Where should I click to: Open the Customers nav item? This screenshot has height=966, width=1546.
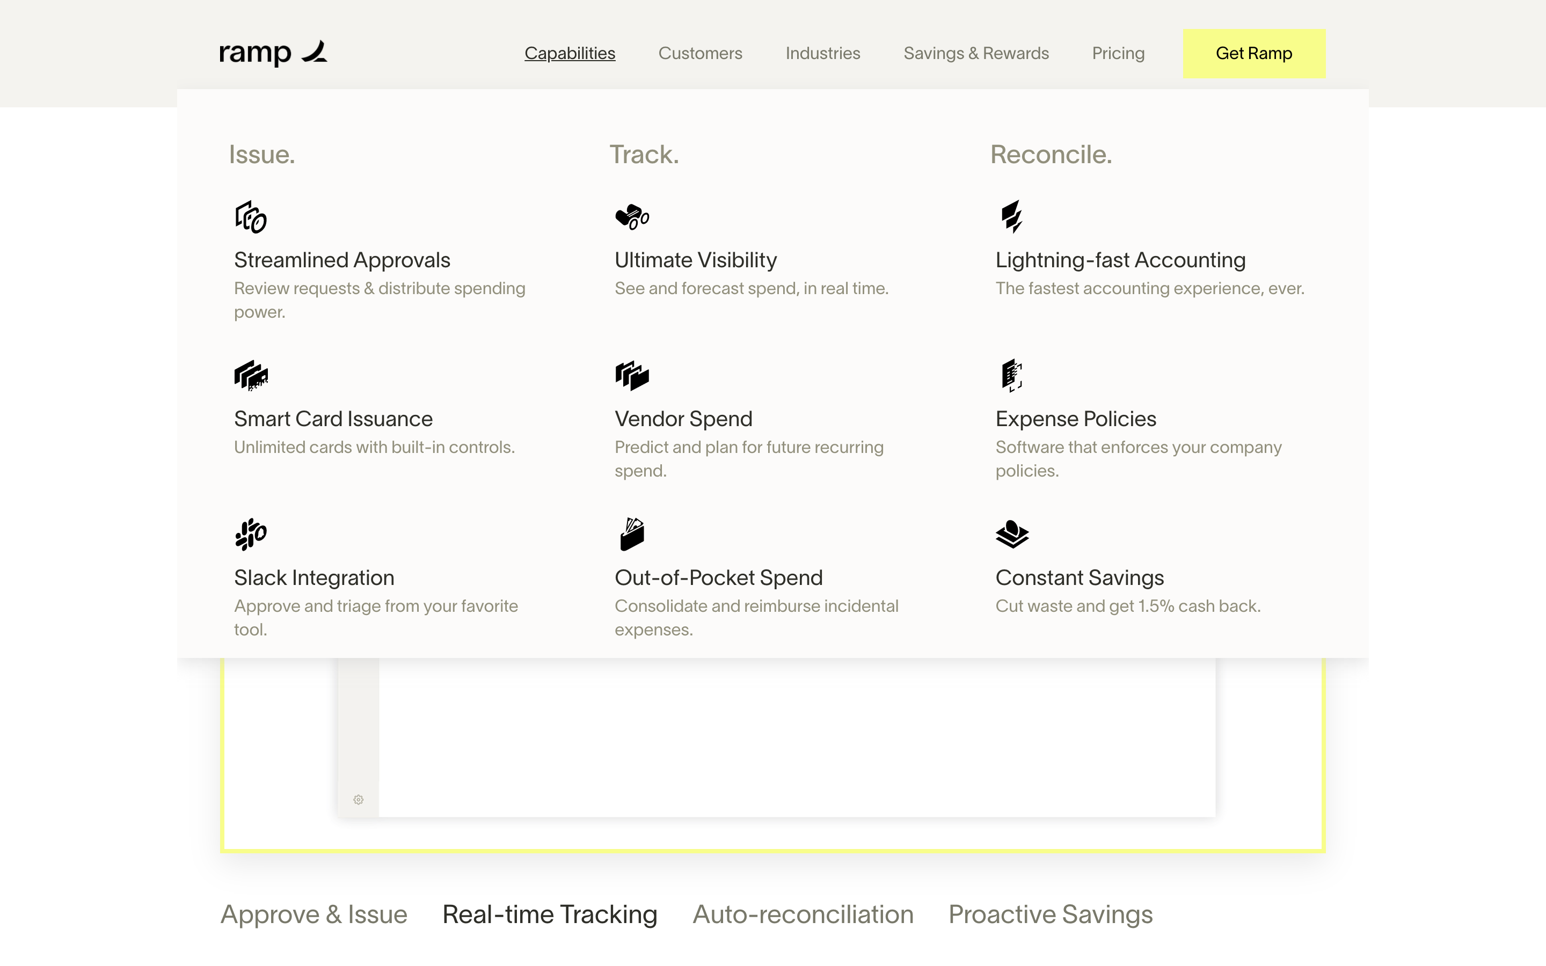(700, 53)
